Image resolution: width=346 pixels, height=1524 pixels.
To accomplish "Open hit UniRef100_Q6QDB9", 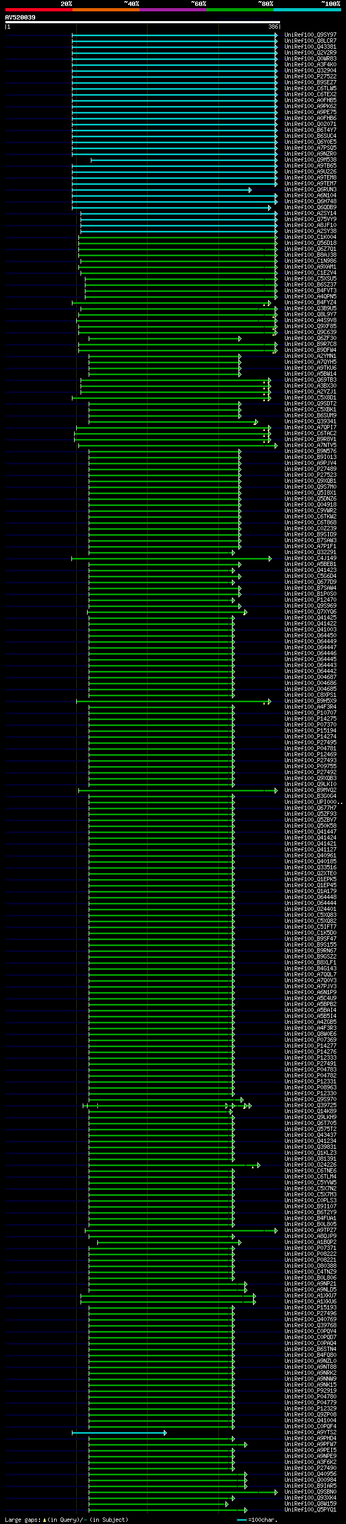I will point(310,208).
